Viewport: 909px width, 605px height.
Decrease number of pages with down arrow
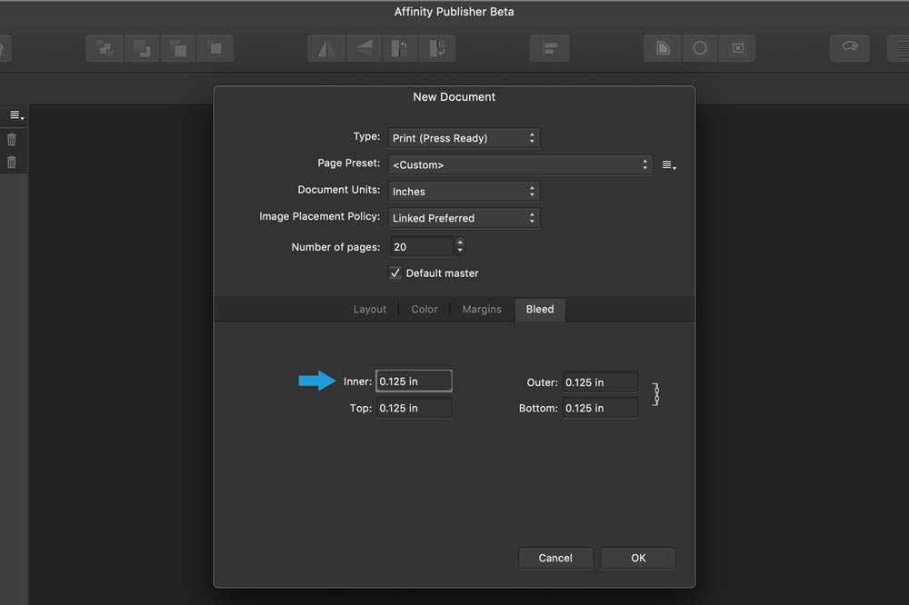460,251
